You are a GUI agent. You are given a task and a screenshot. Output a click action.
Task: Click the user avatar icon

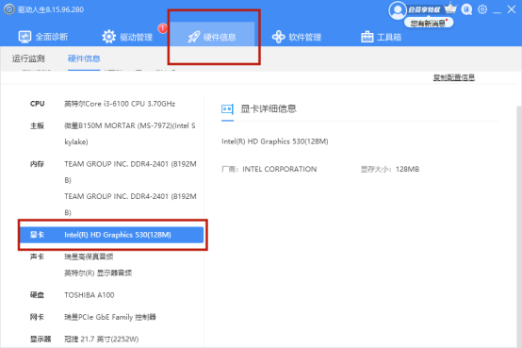click(x=398, y=10)
